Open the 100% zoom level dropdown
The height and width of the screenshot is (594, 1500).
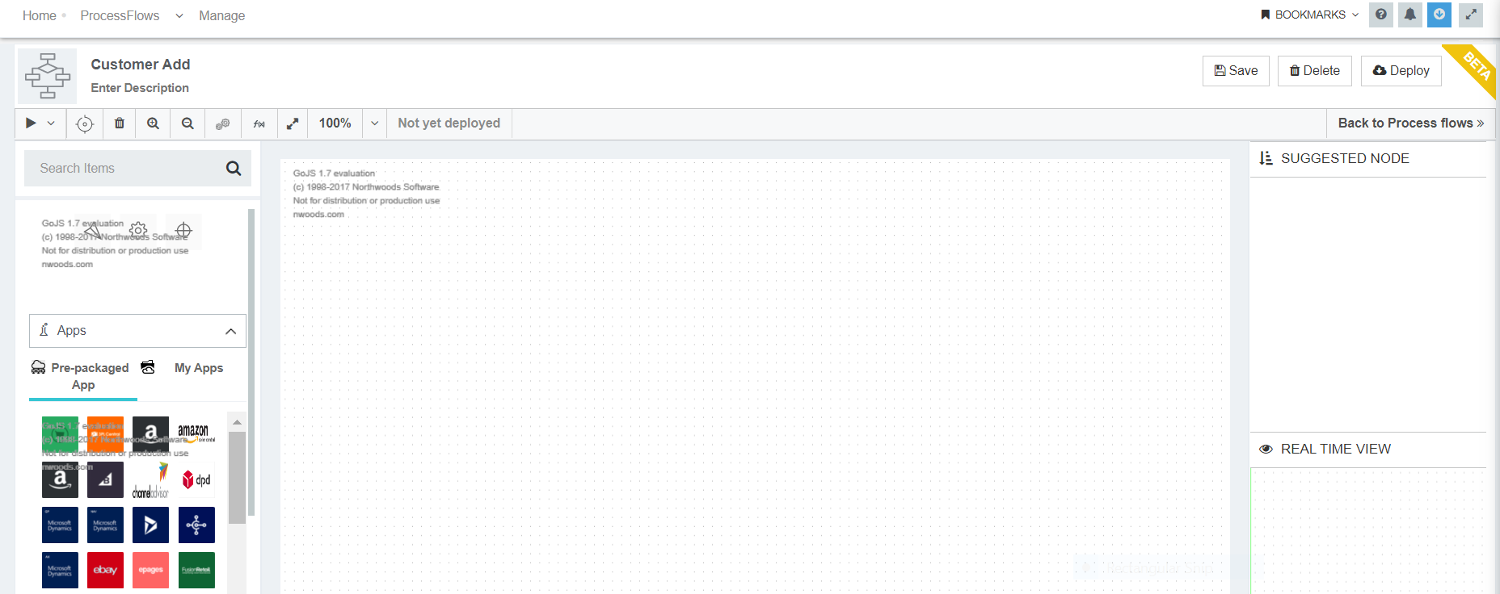click(x=375, y=123)
